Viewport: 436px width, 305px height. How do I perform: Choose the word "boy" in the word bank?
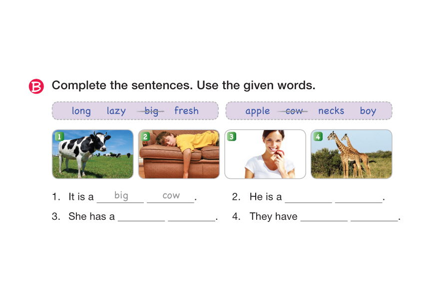pyautogui.click(x=368, y=111)
